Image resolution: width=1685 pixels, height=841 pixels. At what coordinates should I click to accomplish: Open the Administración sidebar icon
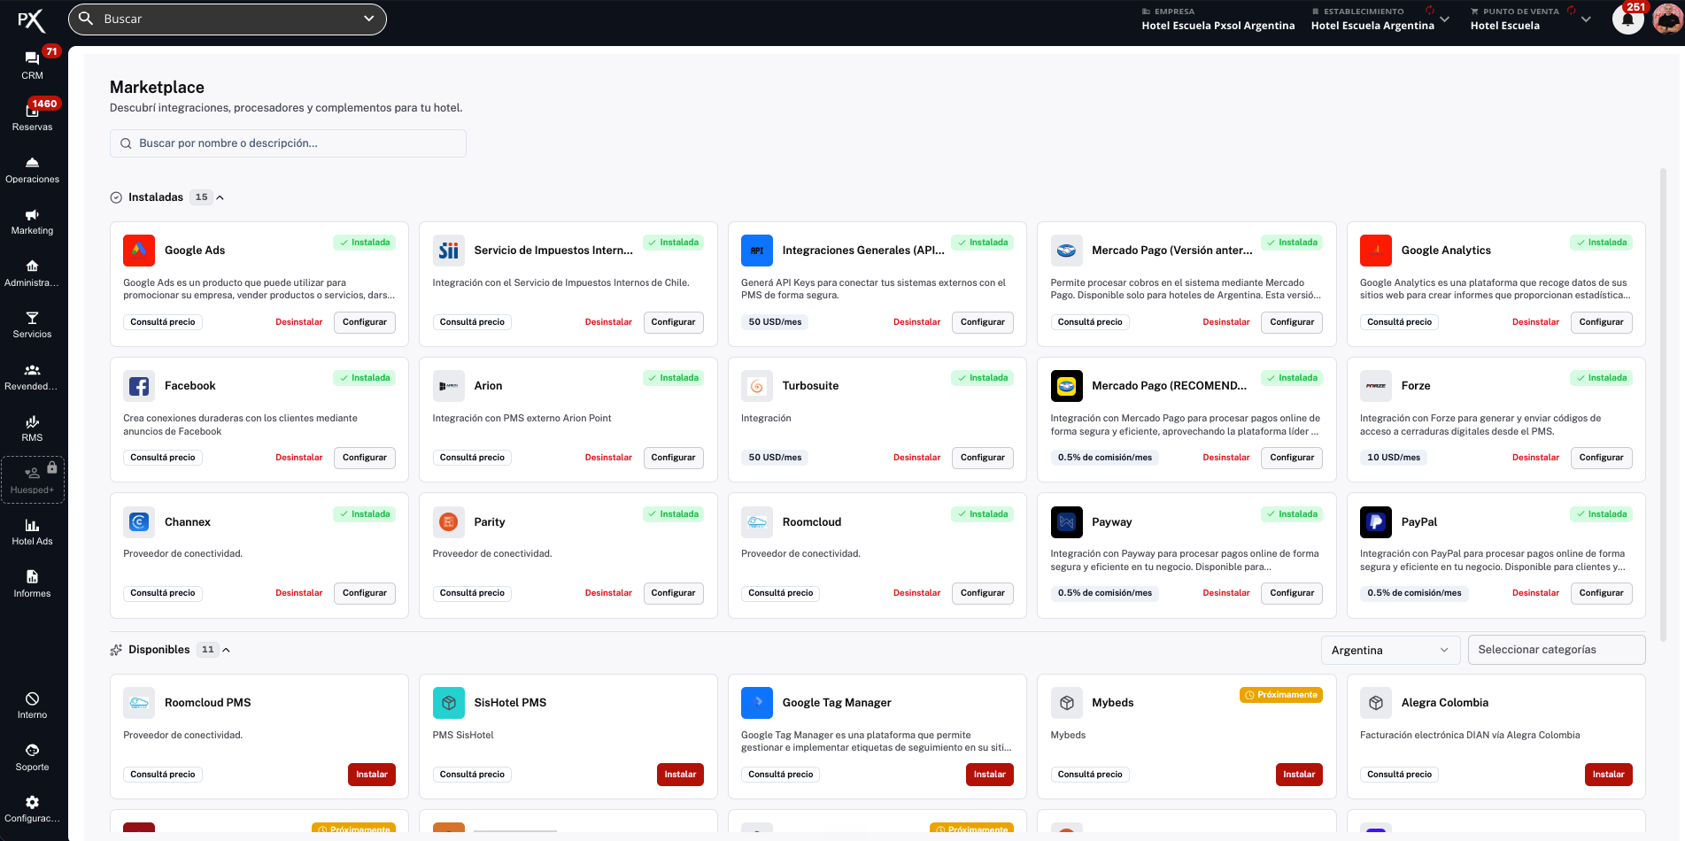(32, 266)
